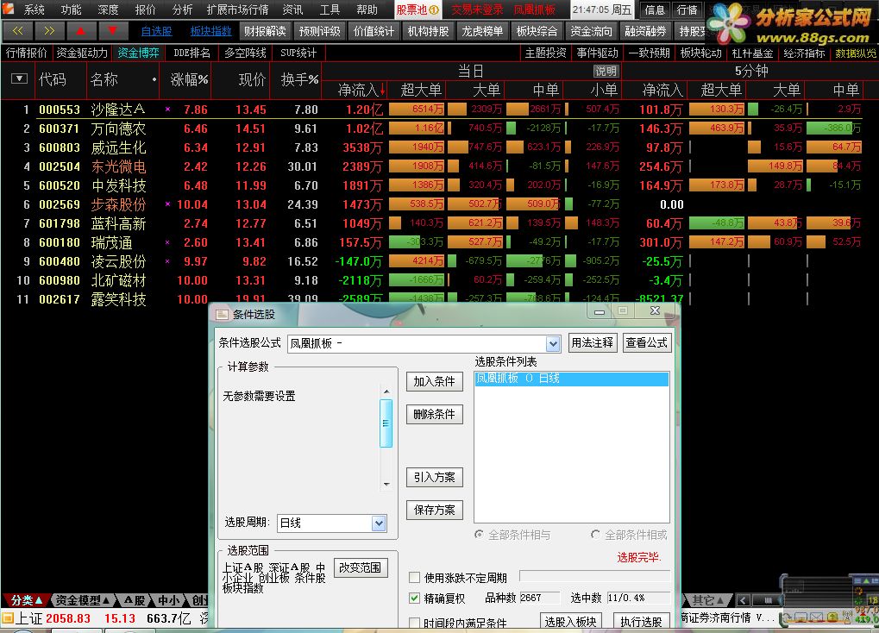Image resolution: width=879 pixels, height=633 pixels.
Task: Open 自选股 link in toolbar
Action: click(x=156, y=31)
